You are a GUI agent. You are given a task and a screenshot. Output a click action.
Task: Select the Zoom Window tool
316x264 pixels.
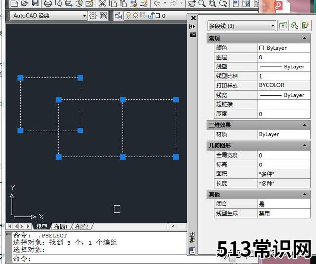point(212,3)
